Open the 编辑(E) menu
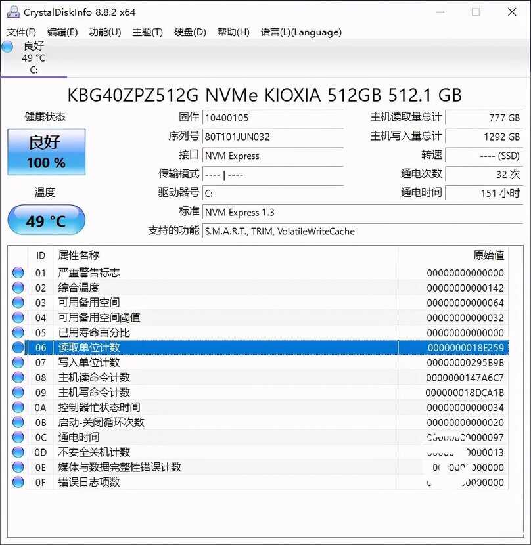Screen dimensions: 531x545 [x=62, y=32]
